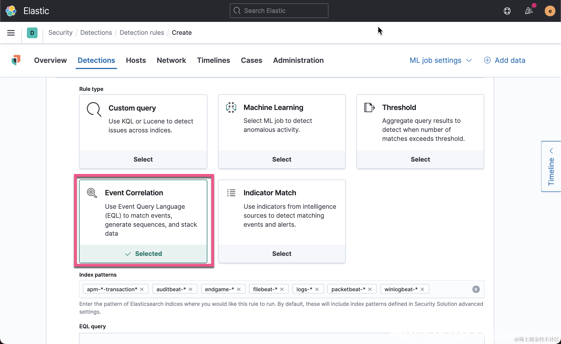Select the Threshold rule type
The image size is (561, 344).
pos(420,159)
